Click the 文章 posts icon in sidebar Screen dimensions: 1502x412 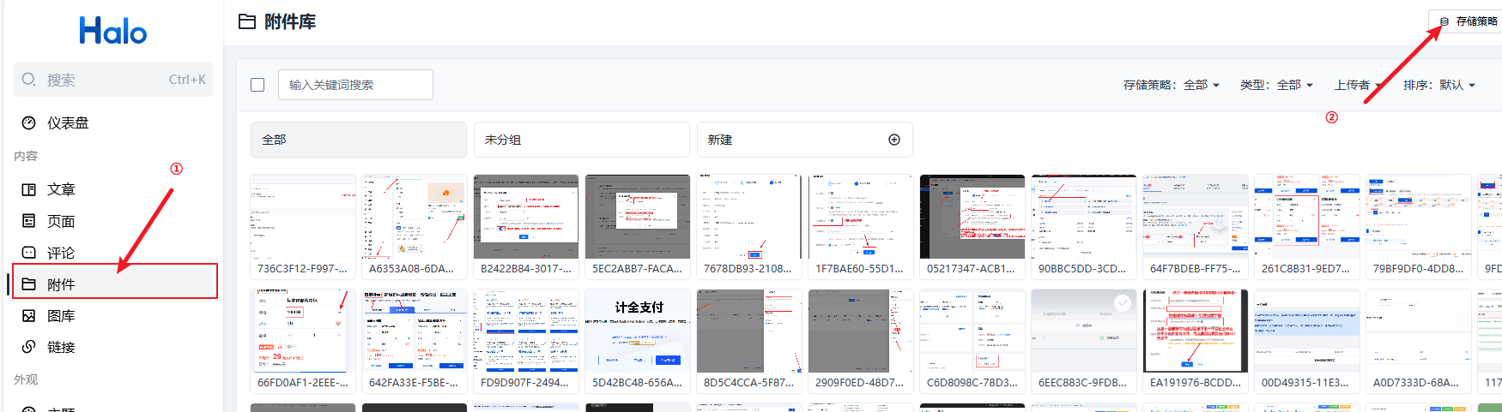[29, 189]
